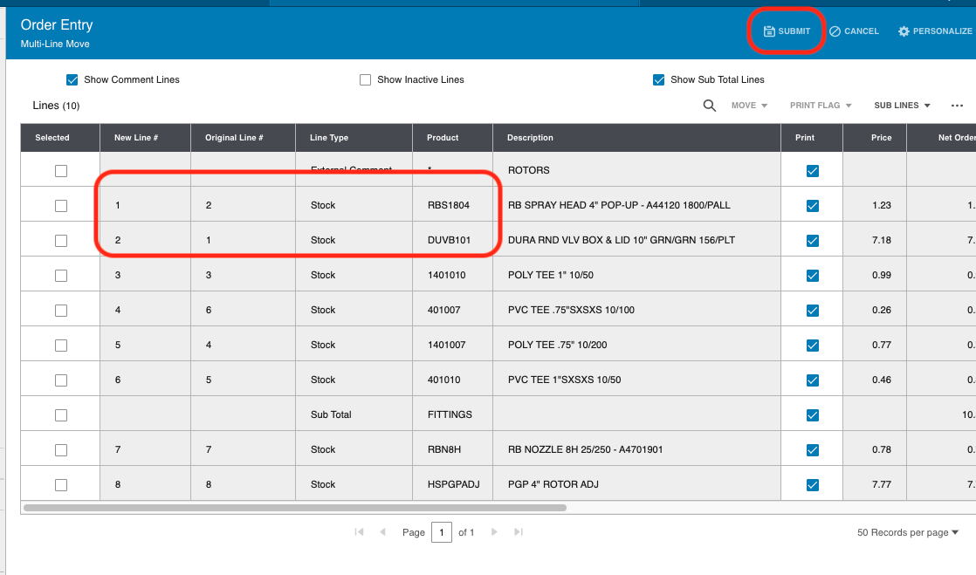Toggle Show Comment Lines checkbox
This screenshot has height=575, width=976.
(x=72, y=79)
